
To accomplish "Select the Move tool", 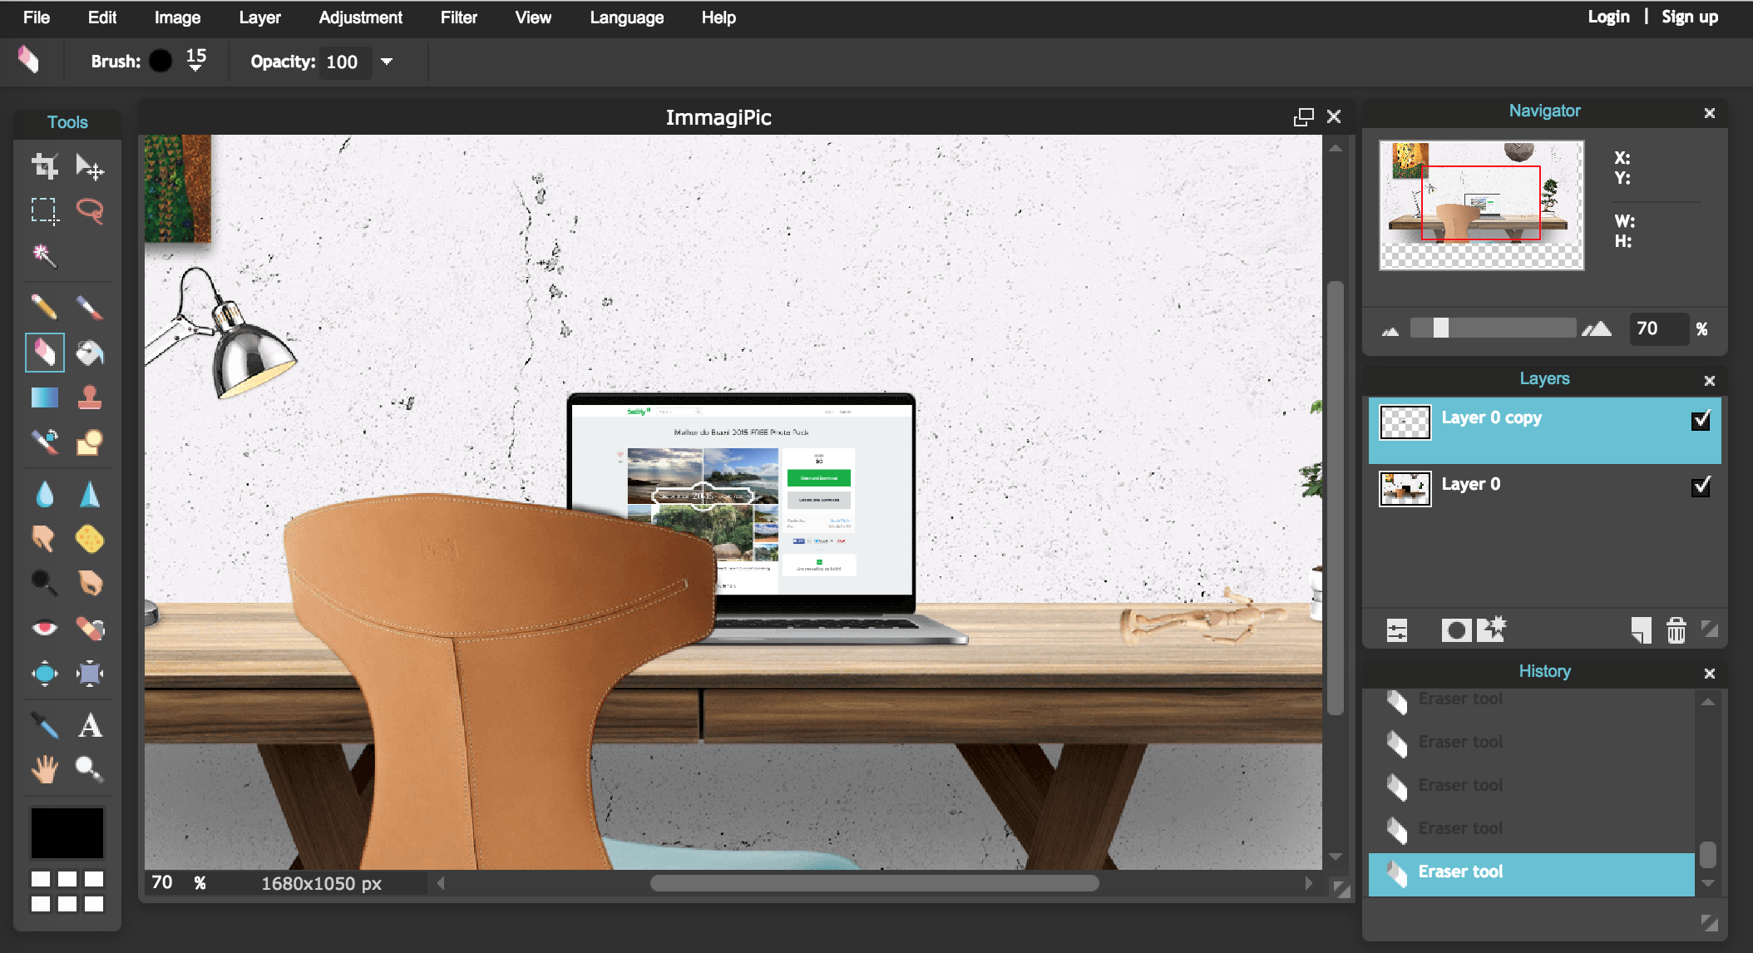I will [91, 165].
